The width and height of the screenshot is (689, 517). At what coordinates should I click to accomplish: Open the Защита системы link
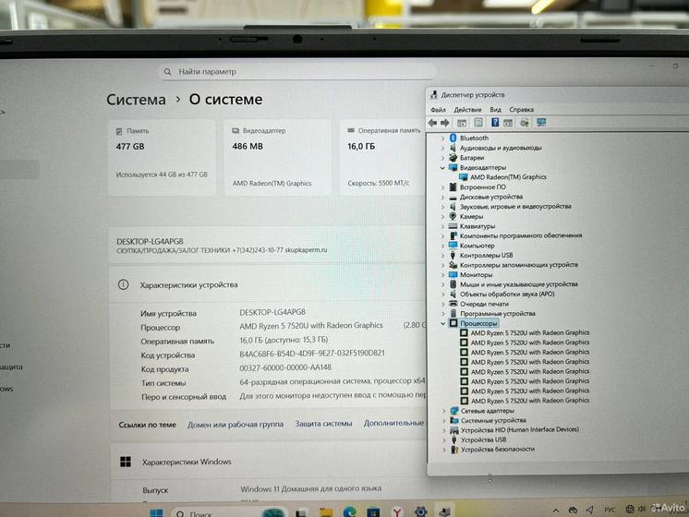[x=323, y=424]
